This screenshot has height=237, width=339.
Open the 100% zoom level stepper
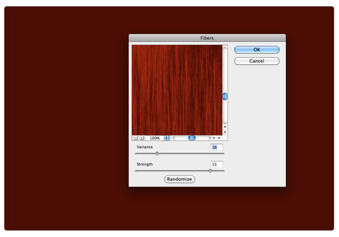click(166, 138)
